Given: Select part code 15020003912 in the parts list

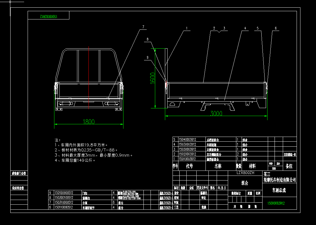Looking at the screenshot, I should tap(188, 154).
